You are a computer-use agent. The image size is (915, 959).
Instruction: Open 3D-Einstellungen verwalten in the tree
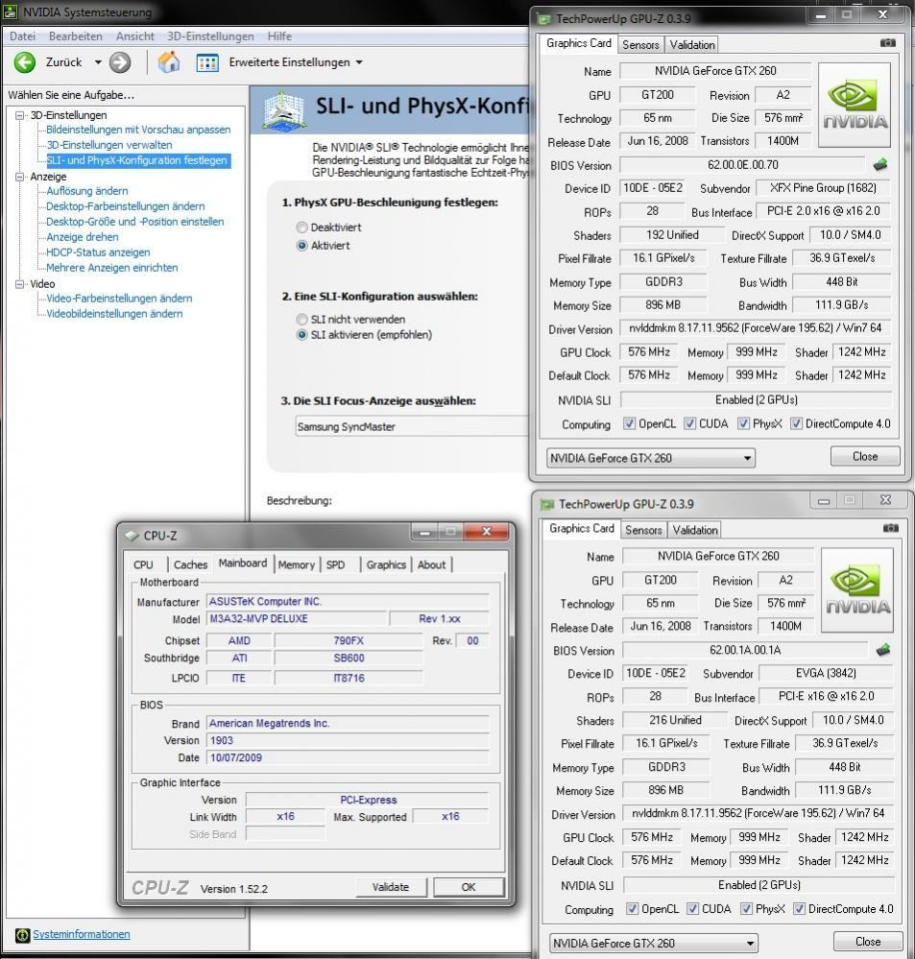tap(109, 145)
